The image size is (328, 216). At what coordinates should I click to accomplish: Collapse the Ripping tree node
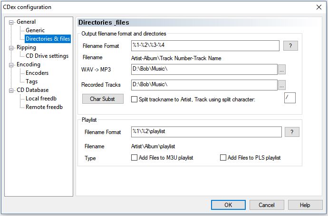pos(12,47)
